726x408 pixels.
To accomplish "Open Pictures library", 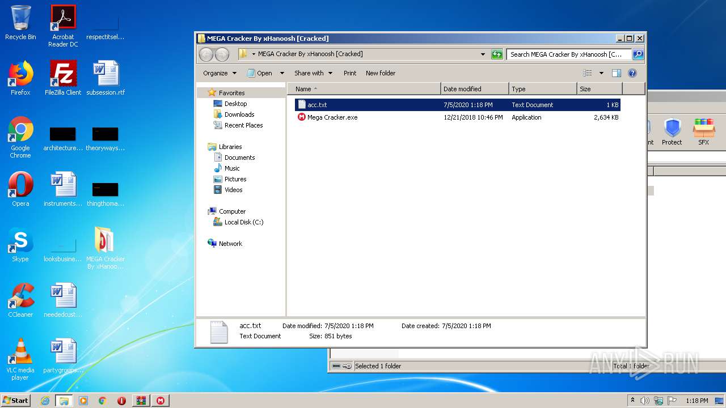I will point(235,179).
